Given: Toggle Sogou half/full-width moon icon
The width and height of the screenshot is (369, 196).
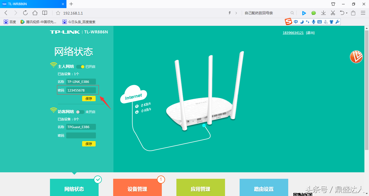Looking at the screenshot, I should [x=302, y=22].
